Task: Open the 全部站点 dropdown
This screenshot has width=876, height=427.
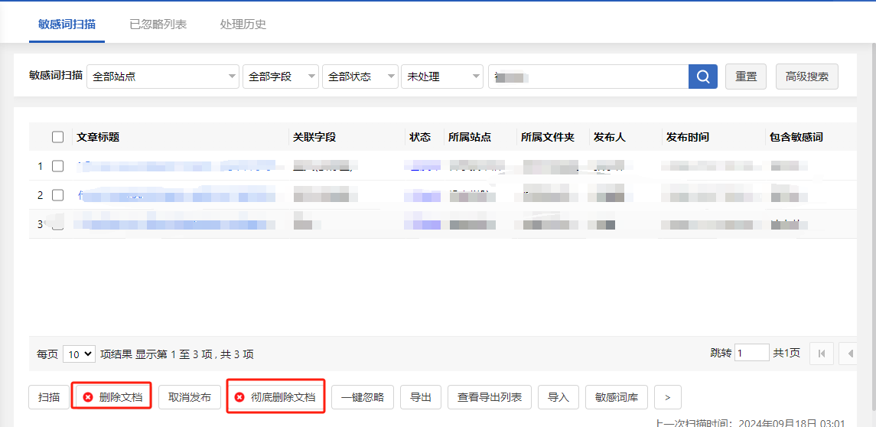Action: (x=163, y=77)
